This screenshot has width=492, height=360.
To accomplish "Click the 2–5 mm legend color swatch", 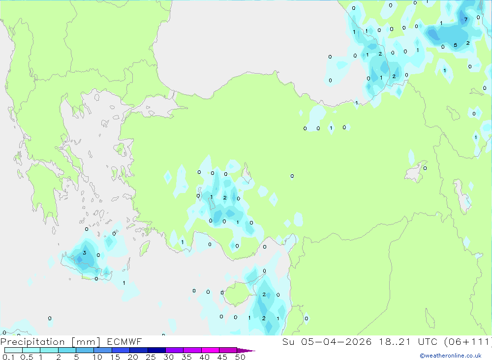I will tap(67, 350).
